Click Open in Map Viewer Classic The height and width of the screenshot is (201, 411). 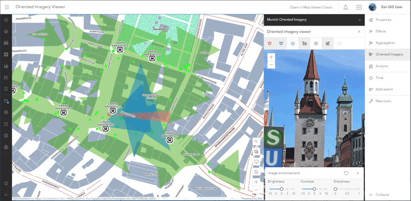[x=311, y=7]
